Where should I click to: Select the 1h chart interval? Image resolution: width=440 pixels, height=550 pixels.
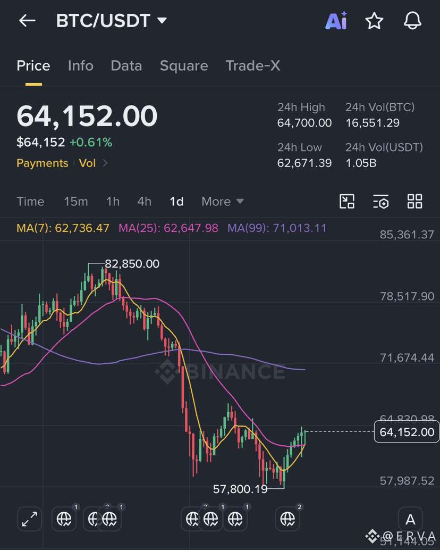113,202
